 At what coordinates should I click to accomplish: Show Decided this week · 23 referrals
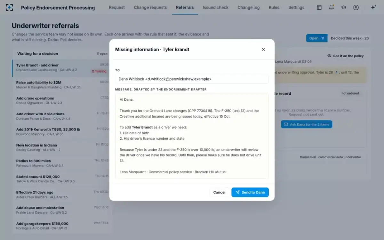point(350,38)
